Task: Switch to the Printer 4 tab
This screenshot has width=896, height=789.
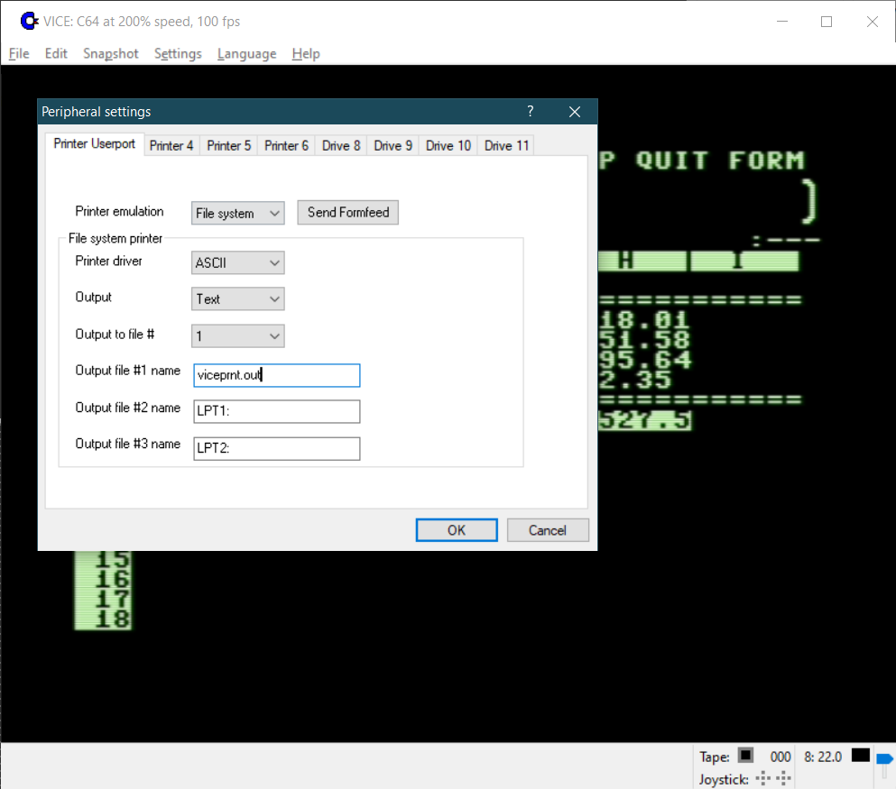Action: (171, 145)
